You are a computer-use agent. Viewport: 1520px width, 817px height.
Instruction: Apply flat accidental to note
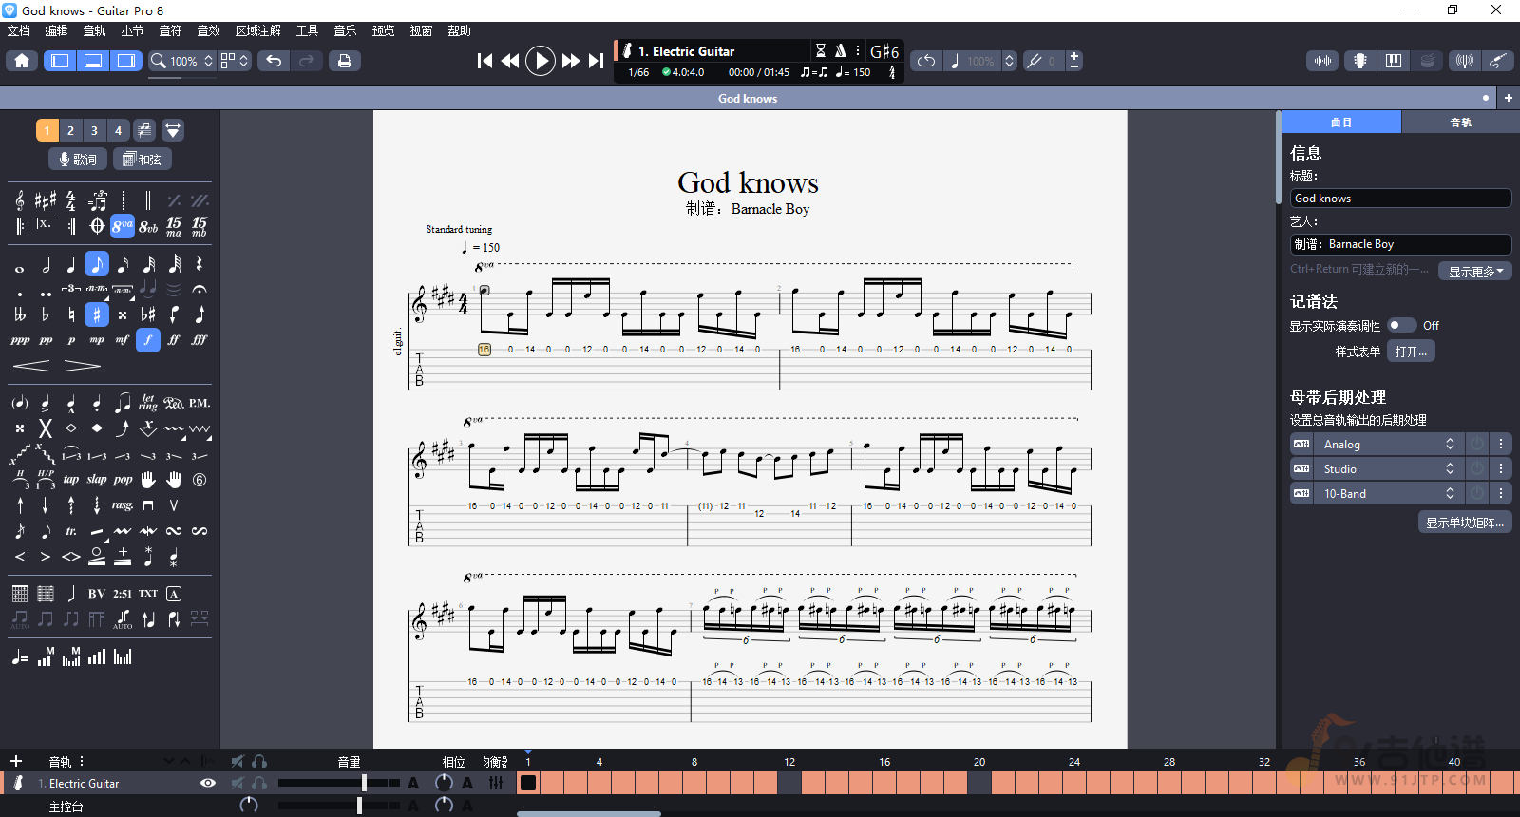(46, 314)
